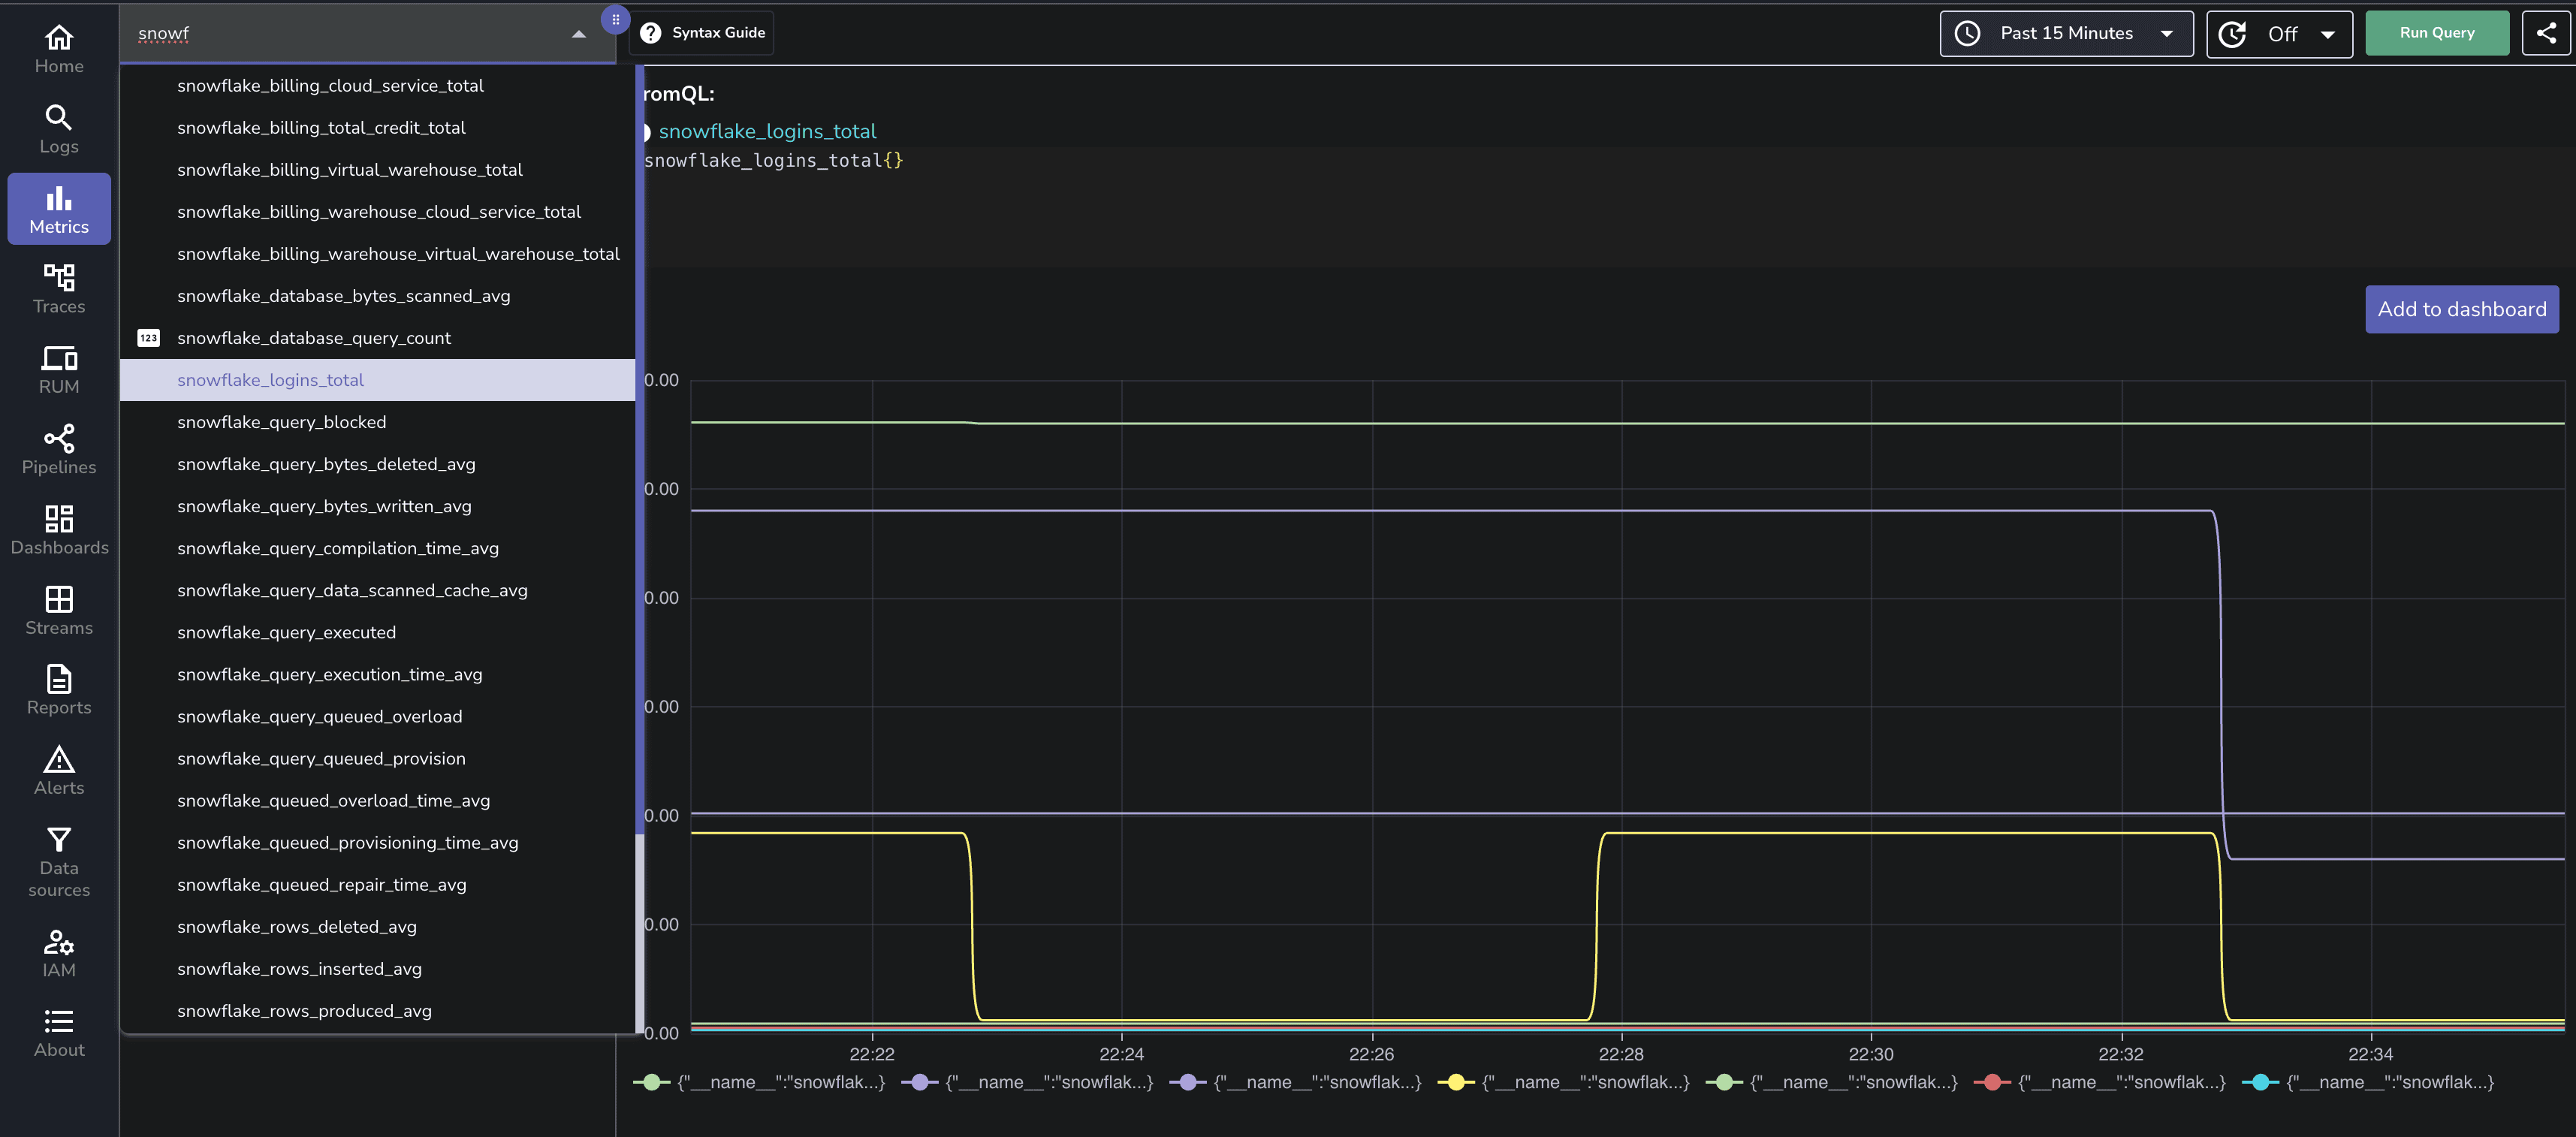
Task: Navigate to Logs in the sidebar
Action: pos(58,127)
